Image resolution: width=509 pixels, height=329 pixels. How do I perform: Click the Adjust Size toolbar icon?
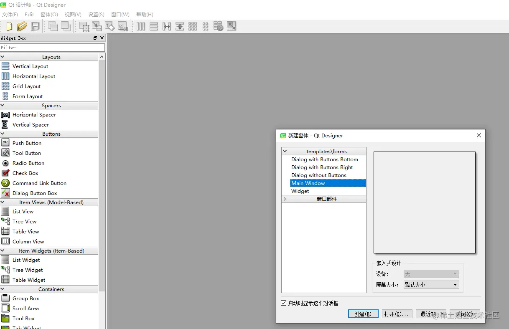click(231, 26)
